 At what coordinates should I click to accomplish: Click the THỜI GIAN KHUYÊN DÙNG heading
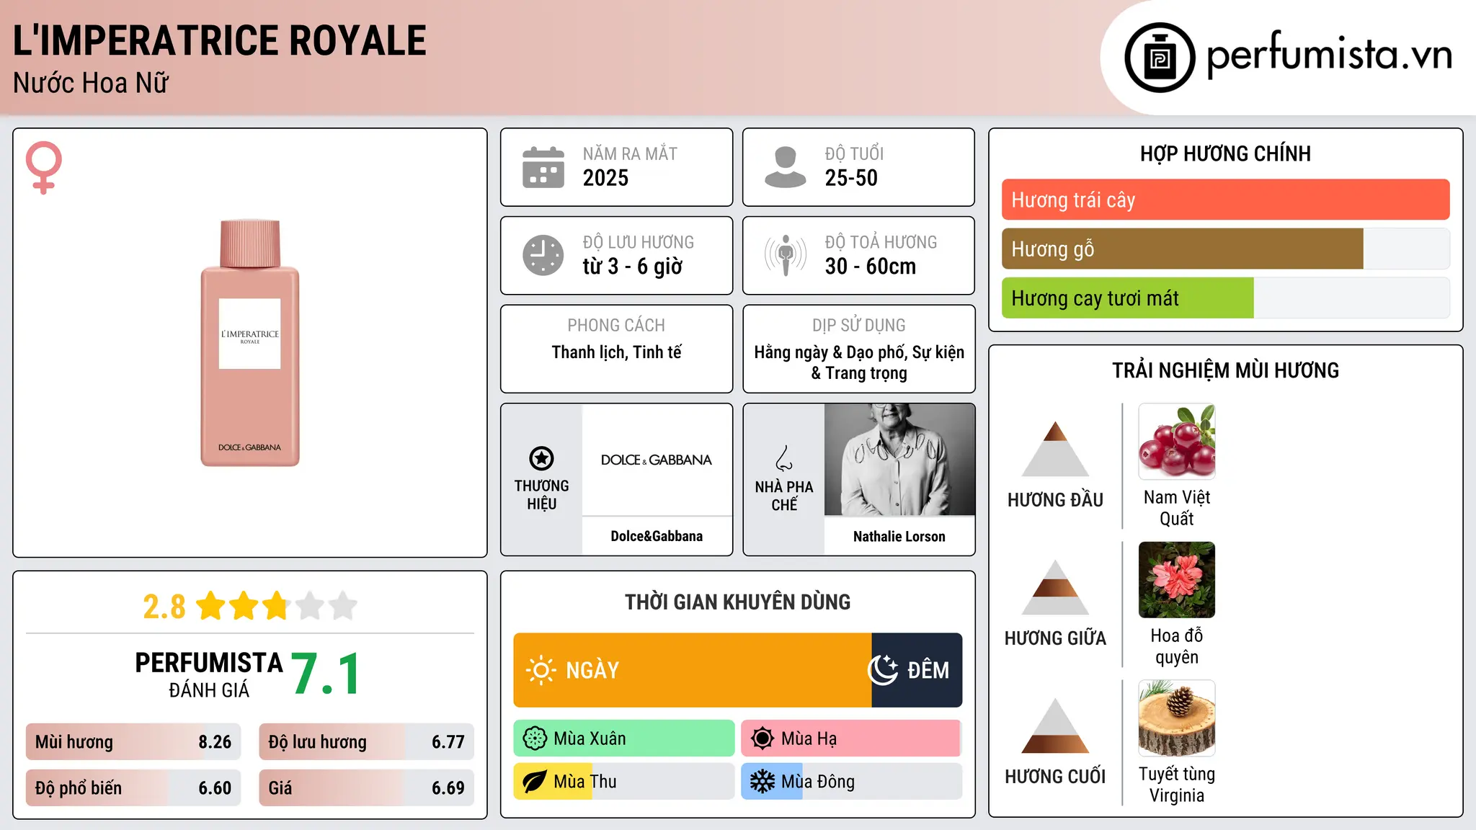737,602
